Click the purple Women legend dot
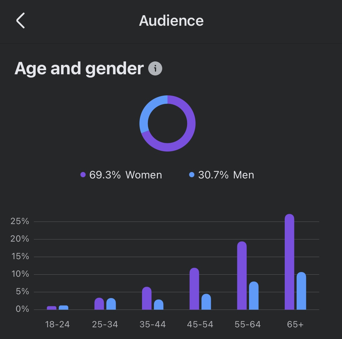The height and width of the screenshot is (339, 342). [83, 175]
